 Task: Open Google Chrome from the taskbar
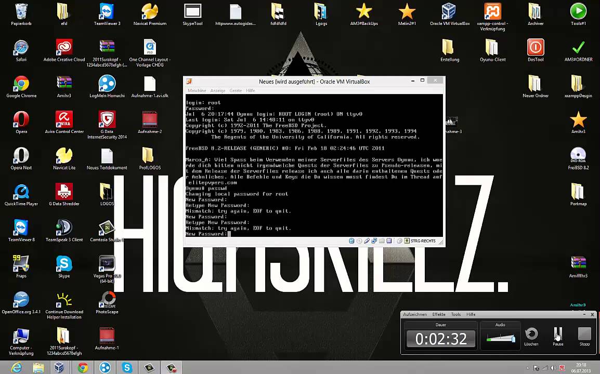pyautogui.click(x=82, y=367)
